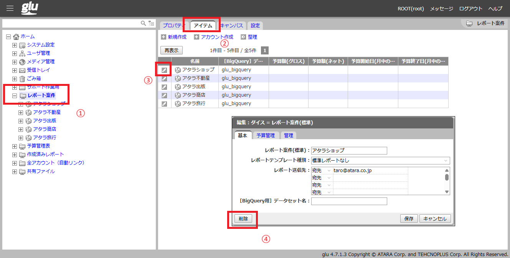Switch to the 設定 tab
510x258 pixels.
pos(255,25)
